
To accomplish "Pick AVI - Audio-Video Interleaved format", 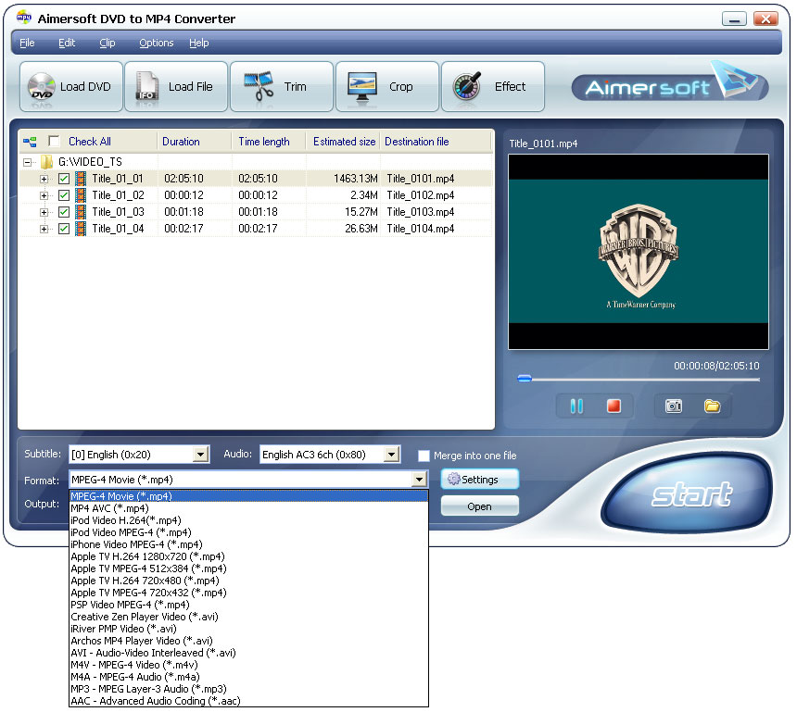I will (x=248, y=653).
